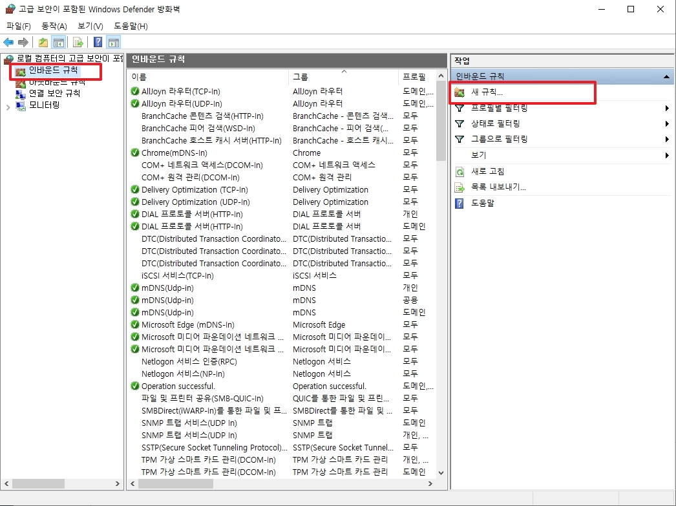The image size is (676, 506).
Task: Click the root node firewall icon in tree
Action: 8,59
